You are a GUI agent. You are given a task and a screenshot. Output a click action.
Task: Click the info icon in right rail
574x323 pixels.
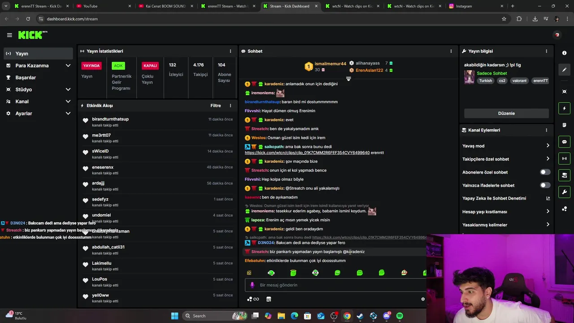(564, 53)
